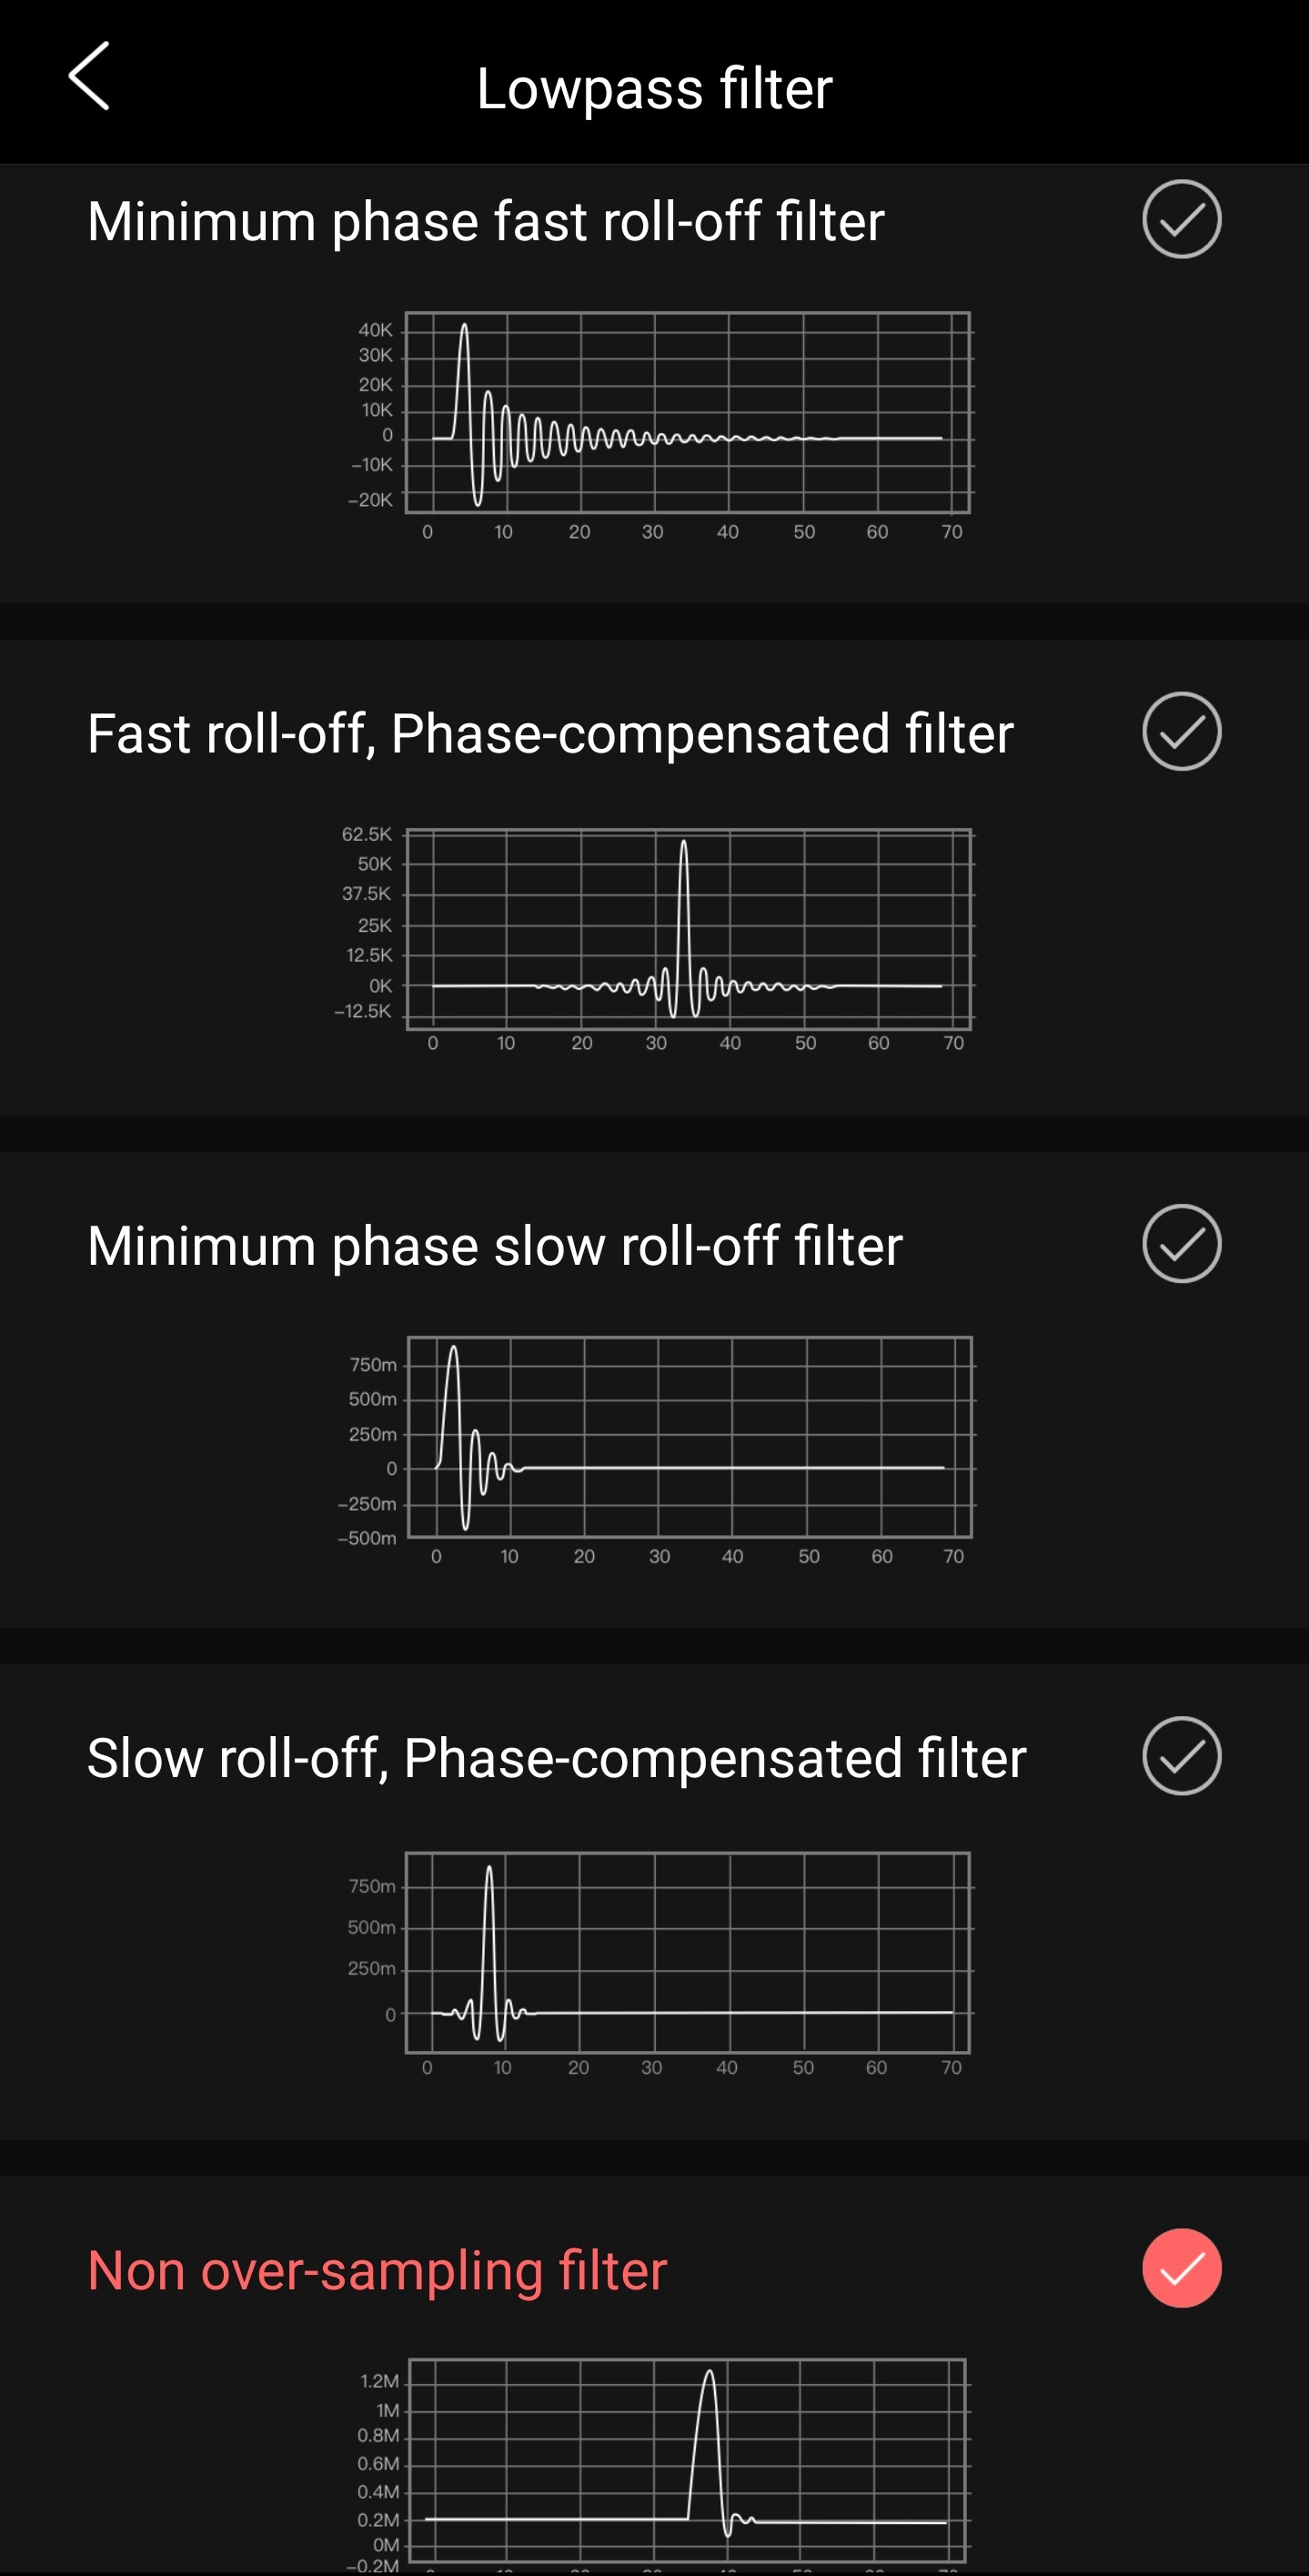Screen dimensions: 1309x2576
Task: Tap the back arrow icon
Action: (89, 76)
